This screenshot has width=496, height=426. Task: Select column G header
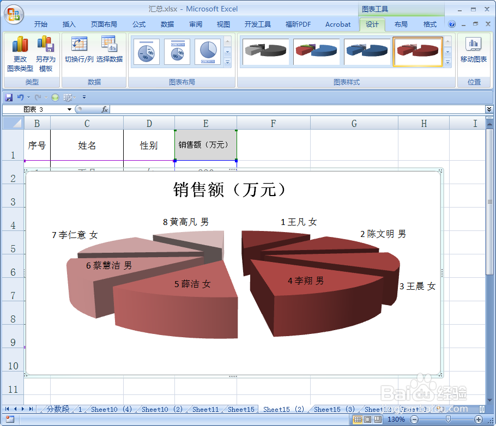coord(354,123)
